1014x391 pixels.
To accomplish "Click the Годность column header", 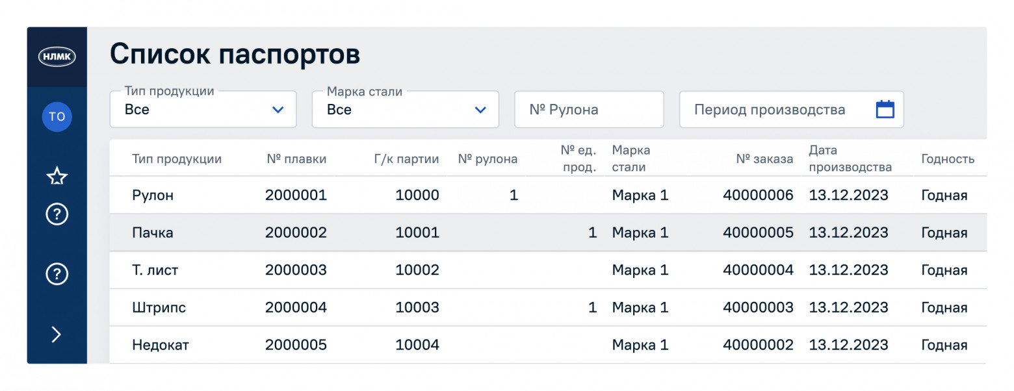I will [x=947, y=159].
